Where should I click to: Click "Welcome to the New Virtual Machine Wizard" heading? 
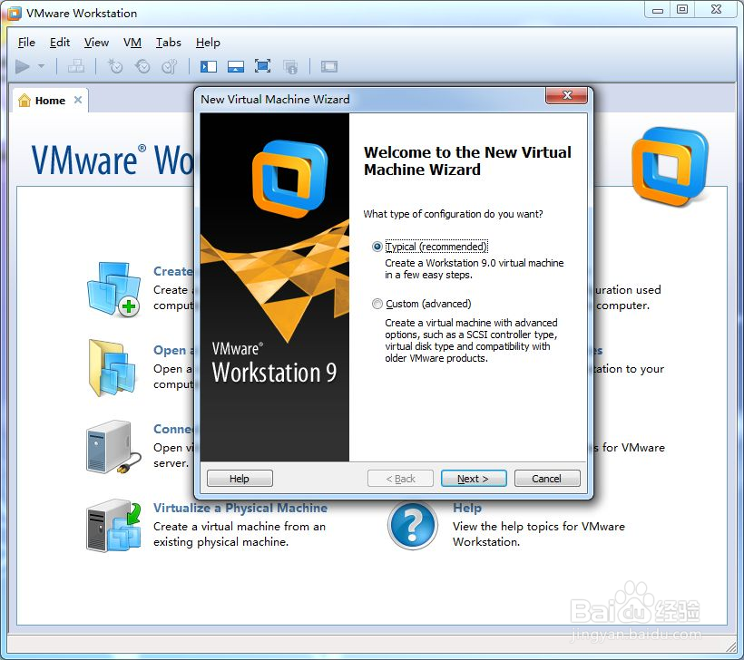[x=467, y=160]
